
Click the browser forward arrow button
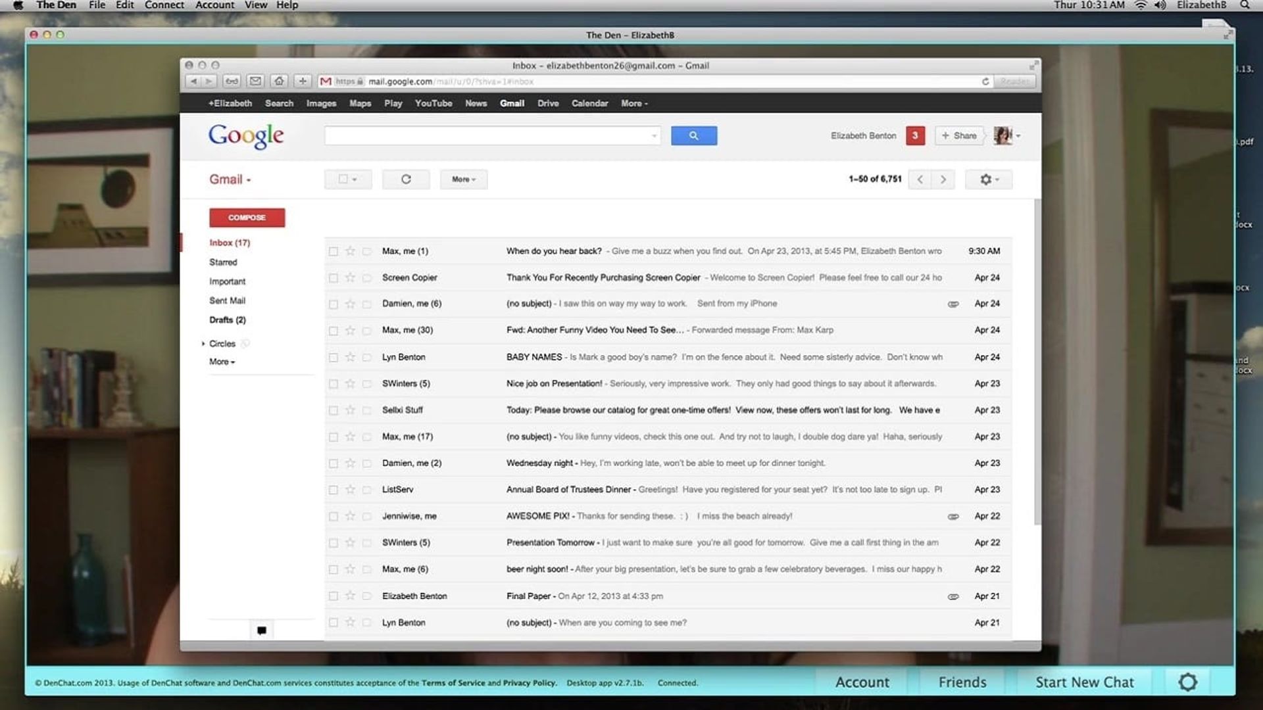(x=209, y=82)
